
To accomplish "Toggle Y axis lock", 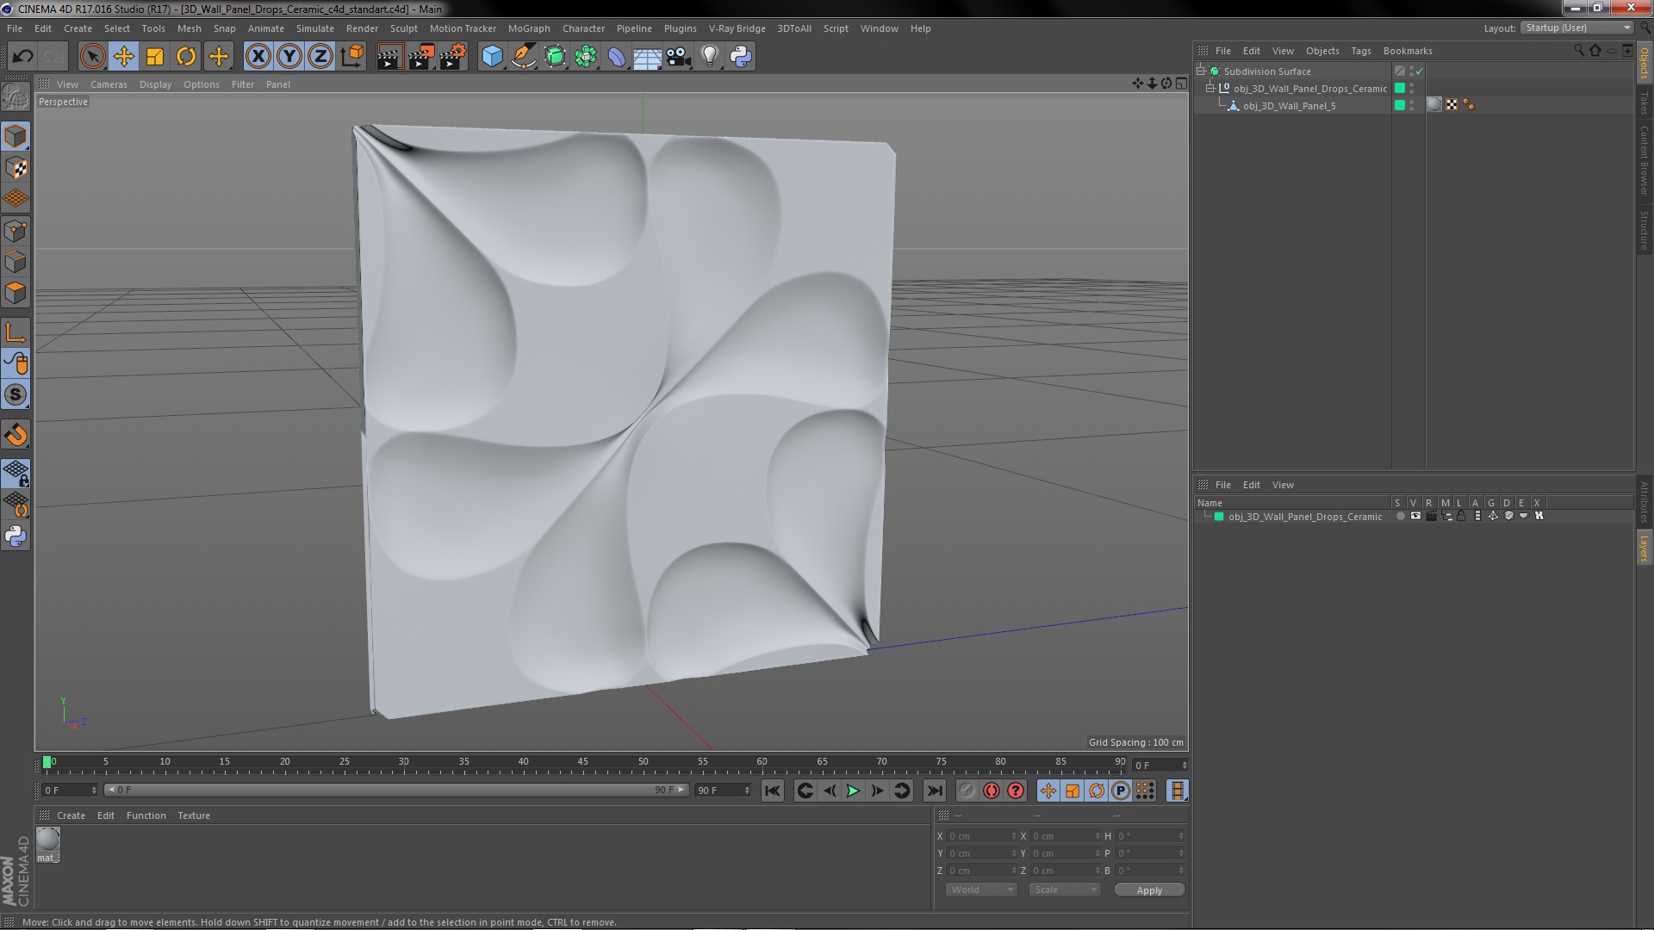I will [x=289, y=57].
